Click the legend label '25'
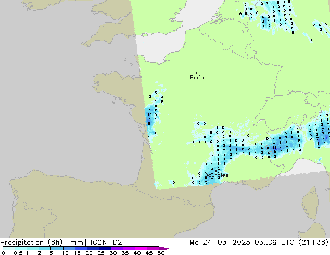Image resolution: width=330 pixels, height=255 pixels. click(x=101, y=253)
